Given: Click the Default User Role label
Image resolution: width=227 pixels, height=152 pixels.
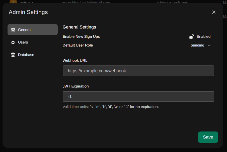Looking at the screenshot, I should 78,45.
